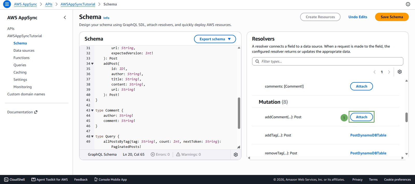Image resolution: width=415 pixels, height=184 pixels.
Task: Click the editor Errors indicator
Action: pos(160,154)
